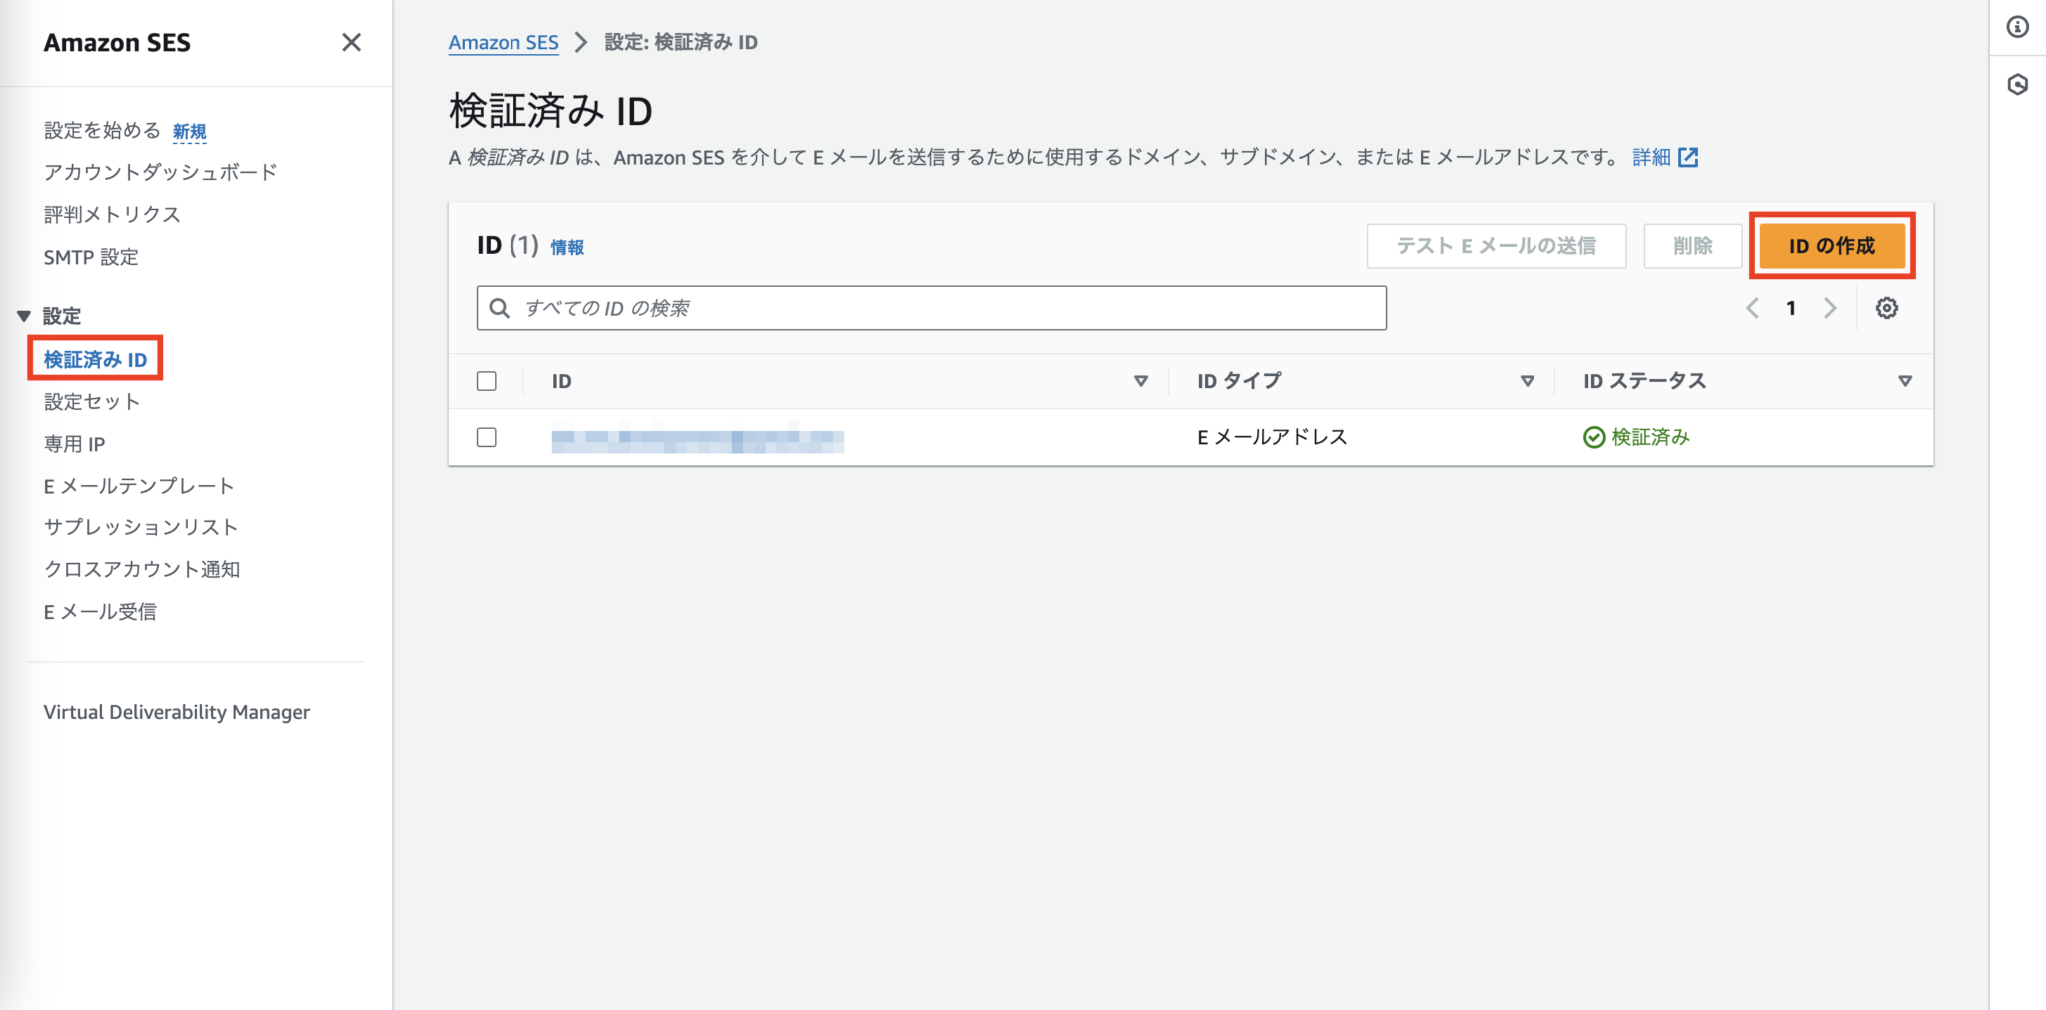Click page number 1 in pagination
Viewport: 2046px width, 1010px height.
(x=1791, y=308)
